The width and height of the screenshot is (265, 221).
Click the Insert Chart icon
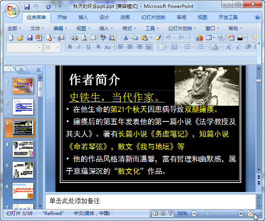tap(199, 38)
